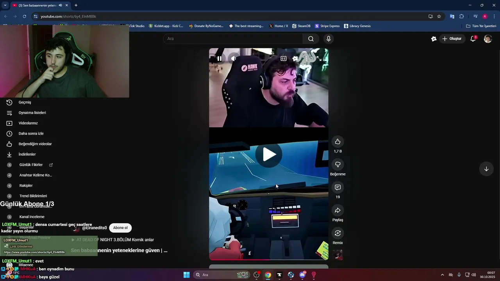This screenshot has width=500, height=281.
Task: Click the large play overlay on the video
Action: [269, 155]
